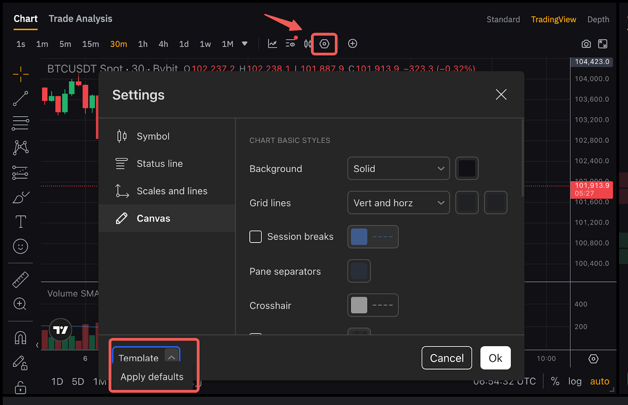This screenshot has height=405, width=628.
Task: Click the indicators chart icon
Action: pos(272,44)
